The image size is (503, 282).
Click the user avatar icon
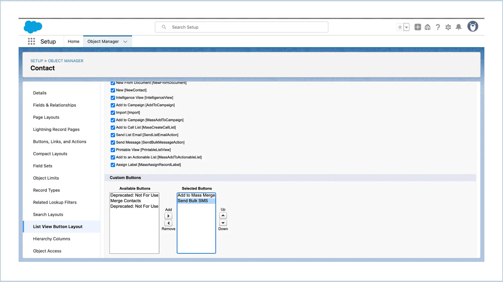[473, 26]
